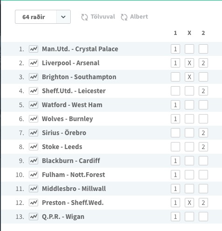
Task: Open statistics icon for Liverpool - Arsenal
Action: click(34, 63)
